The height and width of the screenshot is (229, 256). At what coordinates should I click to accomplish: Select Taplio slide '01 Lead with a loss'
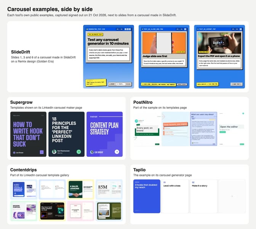click(x=175, y=196)
